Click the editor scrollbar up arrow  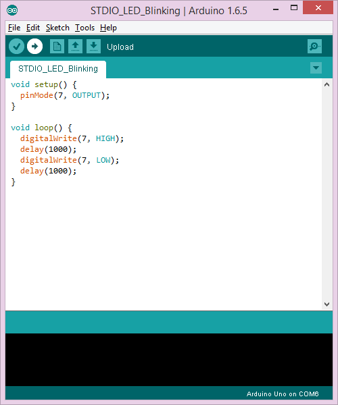pos(327,84)
